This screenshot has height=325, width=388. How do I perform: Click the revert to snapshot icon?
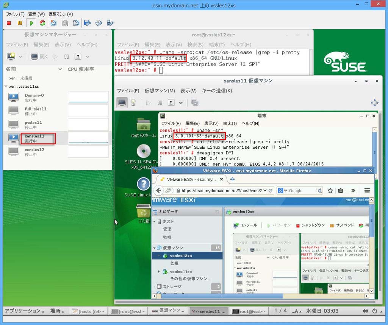point(65,23)
